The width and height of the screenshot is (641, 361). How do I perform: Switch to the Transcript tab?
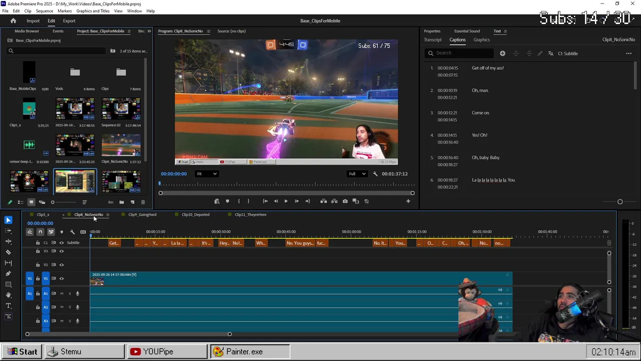433,40
